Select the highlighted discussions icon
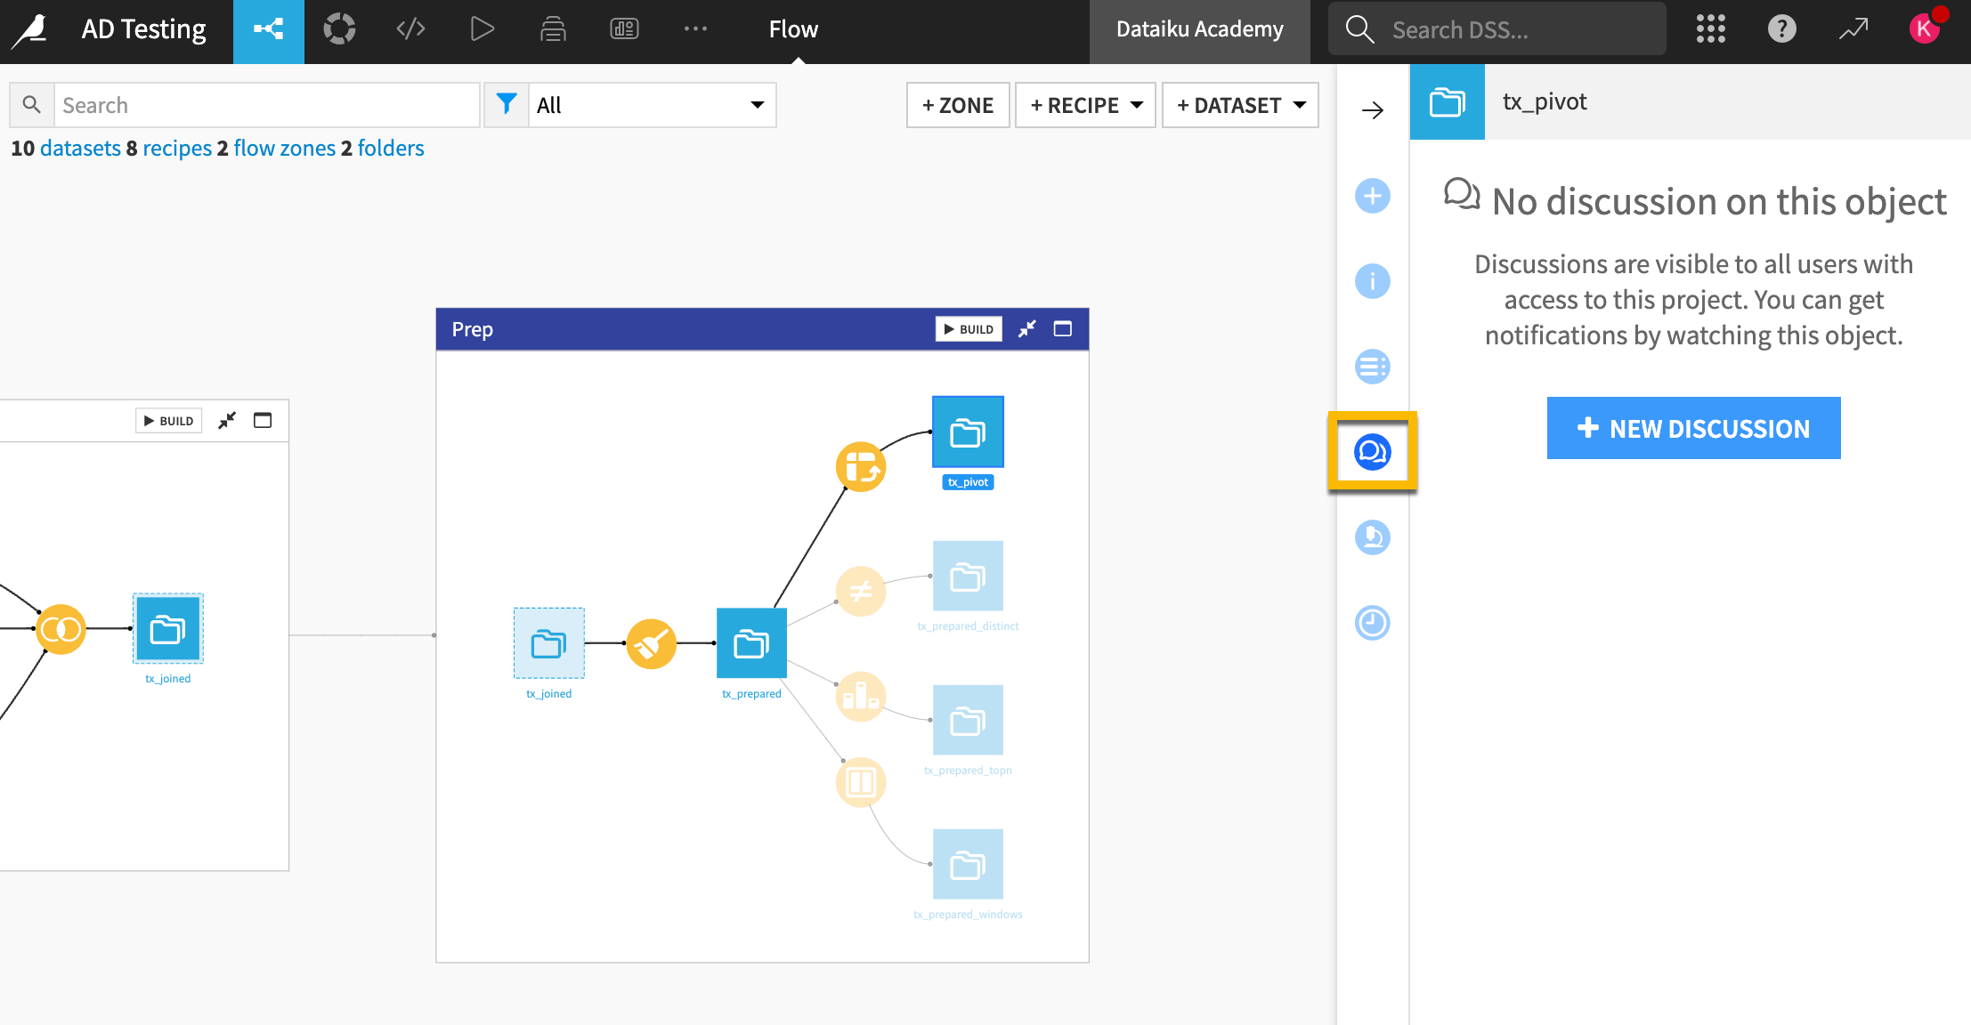 (x=1372, y=452)
